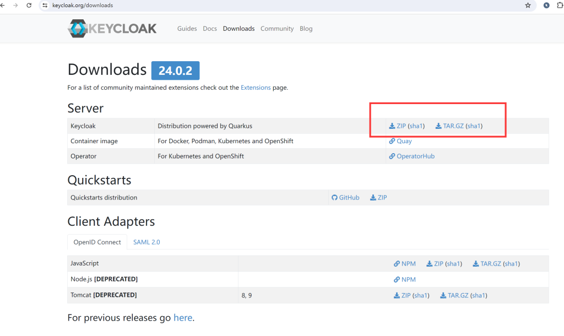
Task: Click the Tomcat versions '8, 9' cell
Action: [x=247, y=295]
